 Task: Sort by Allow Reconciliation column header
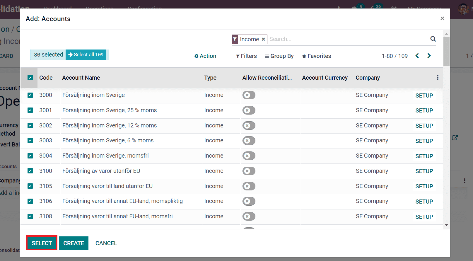(267, 78)
